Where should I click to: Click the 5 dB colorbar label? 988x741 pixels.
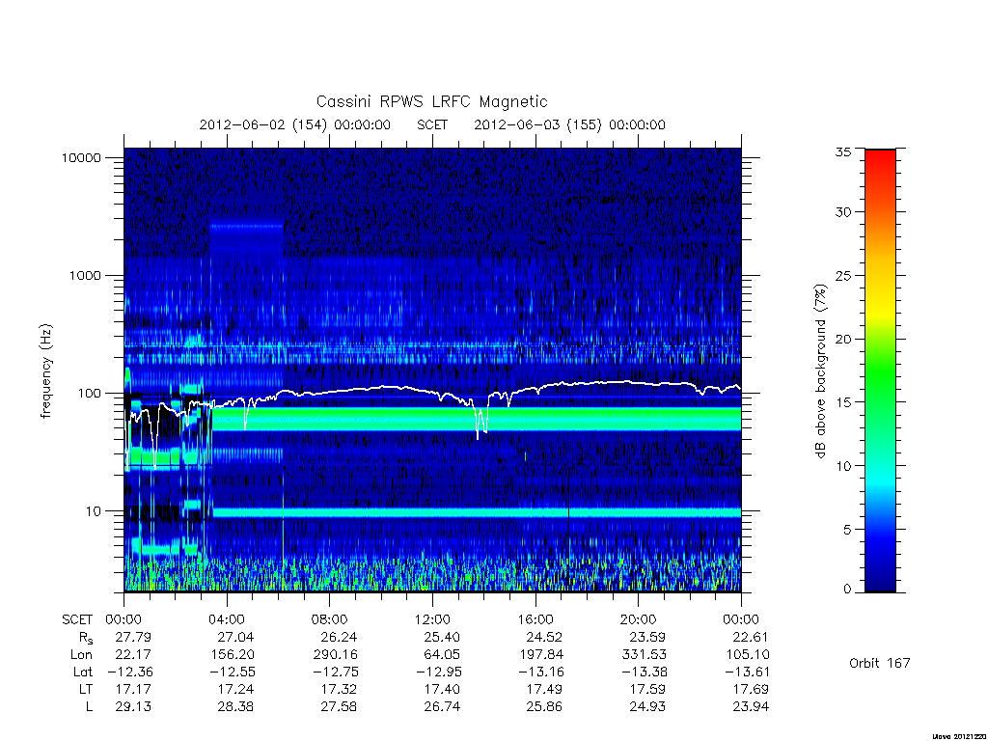pyautogui.click(x=847, y=530)
